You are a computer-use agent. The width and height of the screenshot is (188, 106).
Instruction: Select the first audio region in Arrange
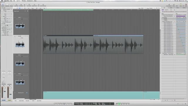68,44
